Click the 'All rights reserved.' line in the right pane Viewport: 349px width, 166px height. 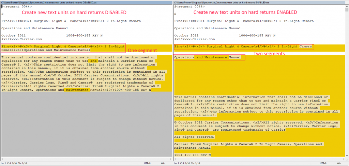click(194, 137)
